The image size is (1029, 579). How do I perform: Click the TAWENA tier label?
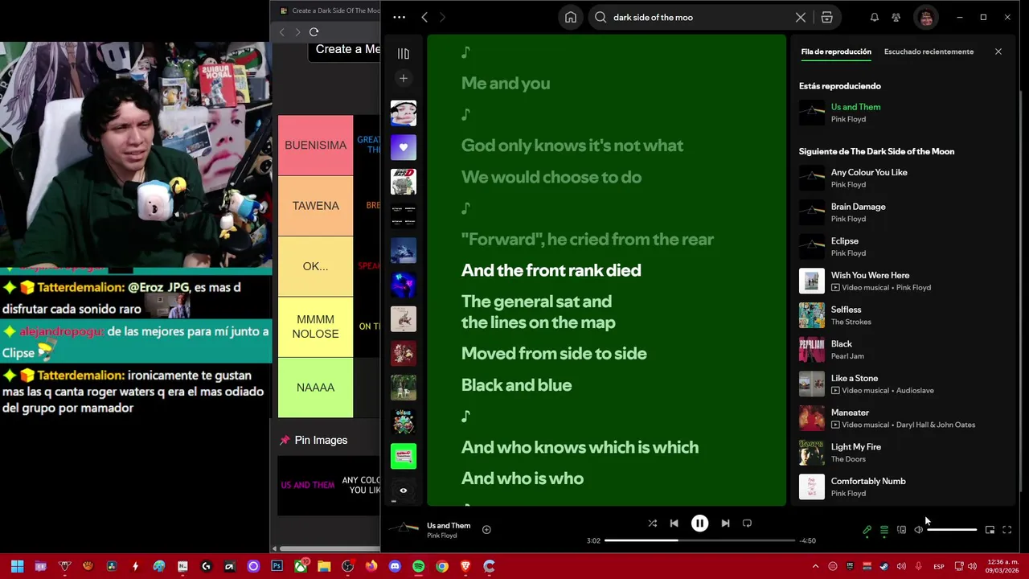click(315, 206)
